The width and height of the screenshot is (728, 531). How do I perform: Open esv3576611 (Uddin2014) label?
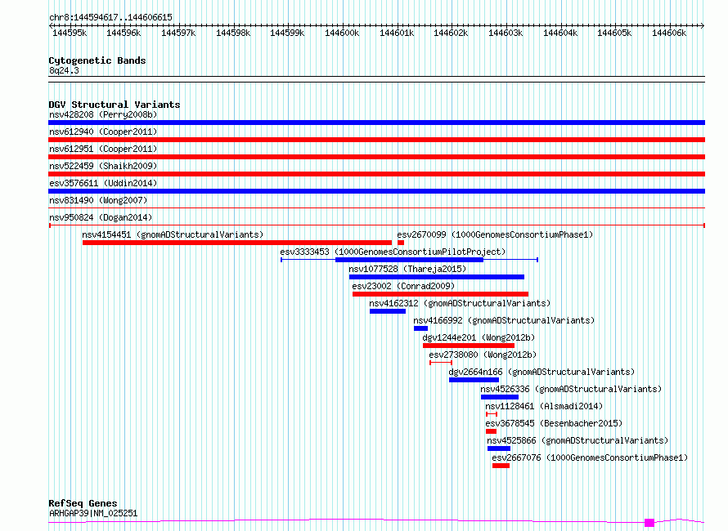click(x=103, y=183)
